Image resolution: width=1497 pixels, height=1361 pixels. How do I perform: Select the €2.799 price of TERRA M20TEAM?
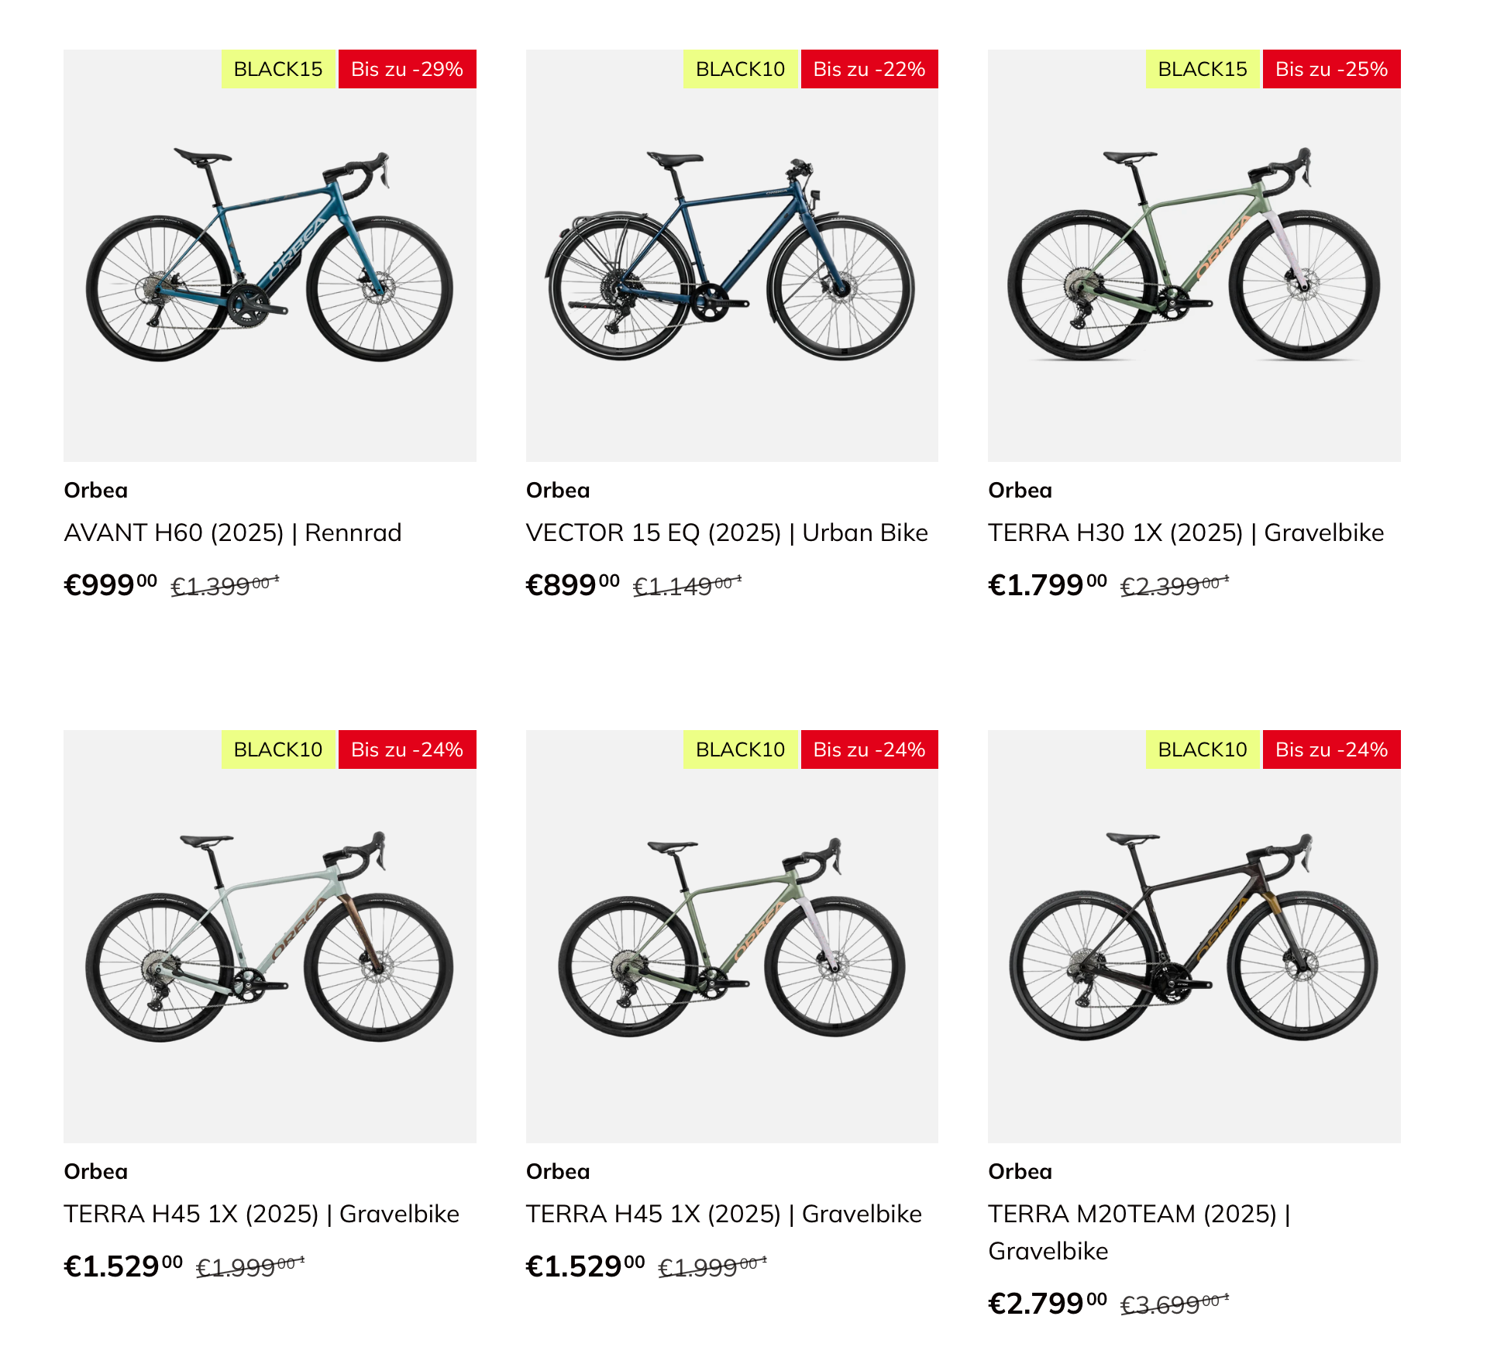(1047, 1304)
